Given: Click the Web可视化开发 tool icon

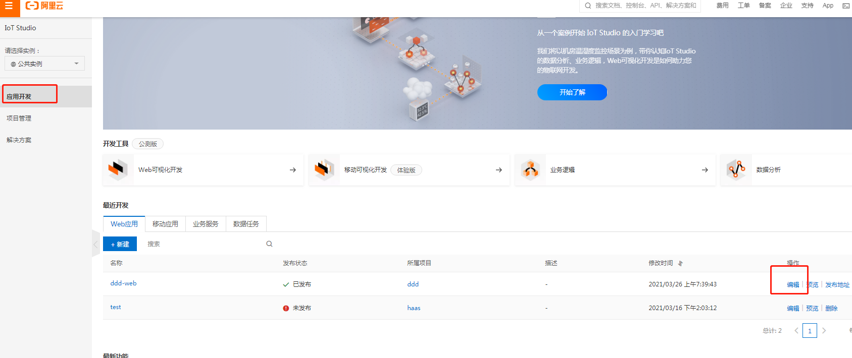Looking at the screenshot, I should click(x=118, y=169).
